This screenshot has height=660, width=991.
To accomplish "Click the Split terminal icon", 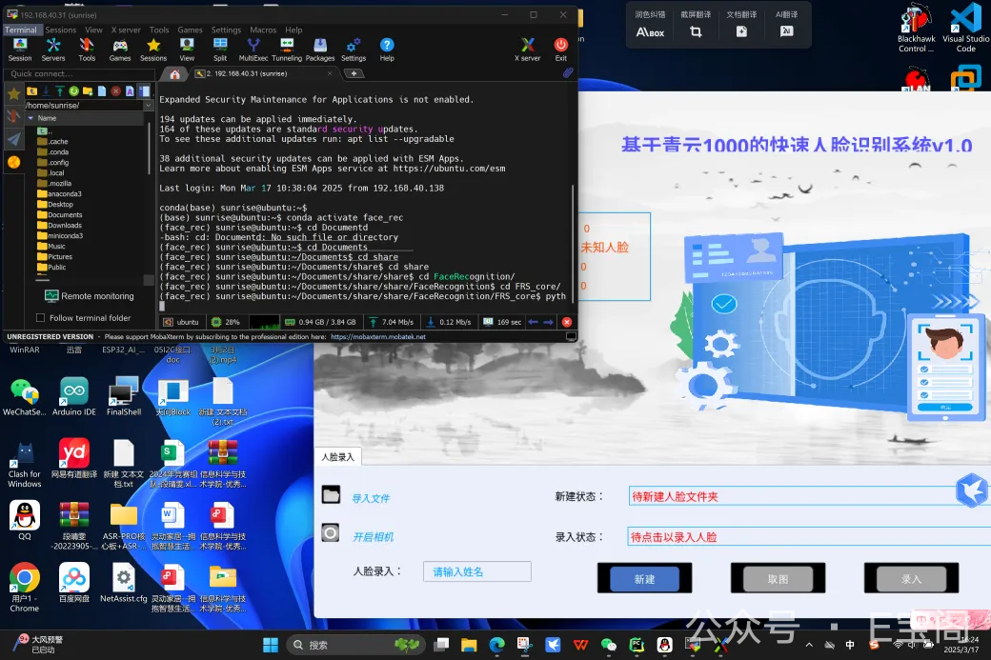I will point(220,48).
